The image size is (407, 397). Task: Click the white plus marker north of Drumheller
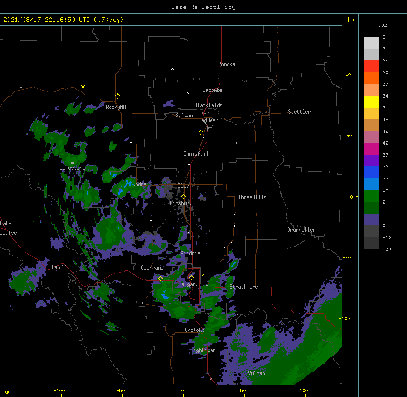(289, 177)
